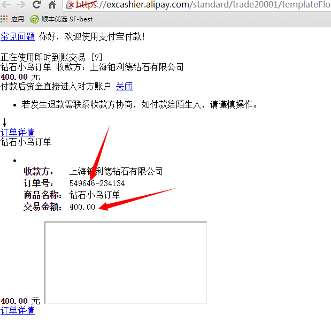Click the refund warning bullet text
Viewport: 331px width, 329px height.
[x=139, y=104]
